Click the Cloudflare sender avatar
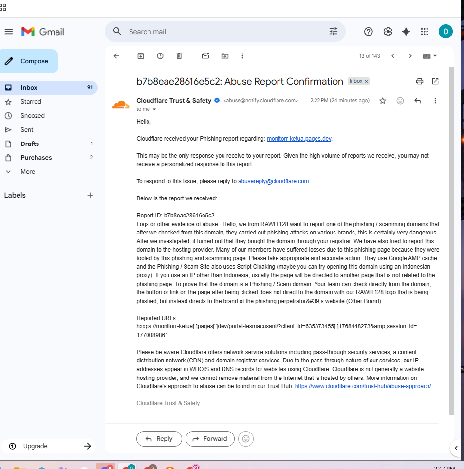464x469 pixels. [x=121, y=105]
